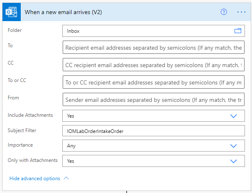
Task: Click the Subject Filter input field
Action: (x=154, y=131)
